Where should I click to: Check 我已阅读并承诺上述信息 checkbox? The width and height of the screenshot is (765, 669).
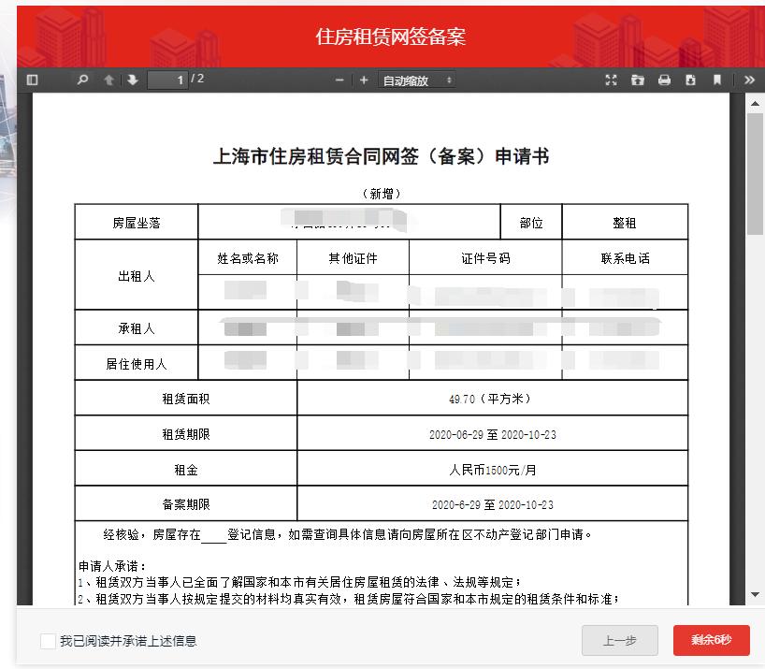(x=48, y=641)
